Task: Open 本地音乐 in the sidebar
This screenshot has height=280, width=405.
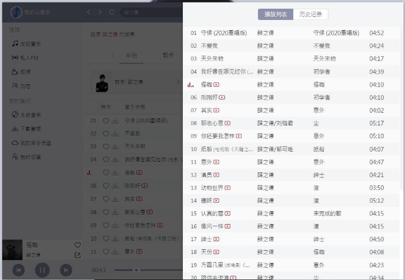Action: click(27, 114)
